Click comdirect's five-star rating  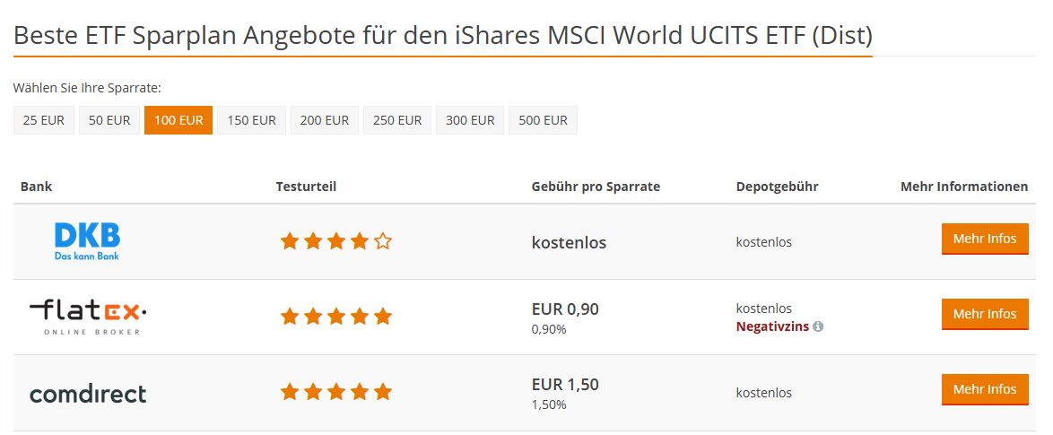click(336, 392)
